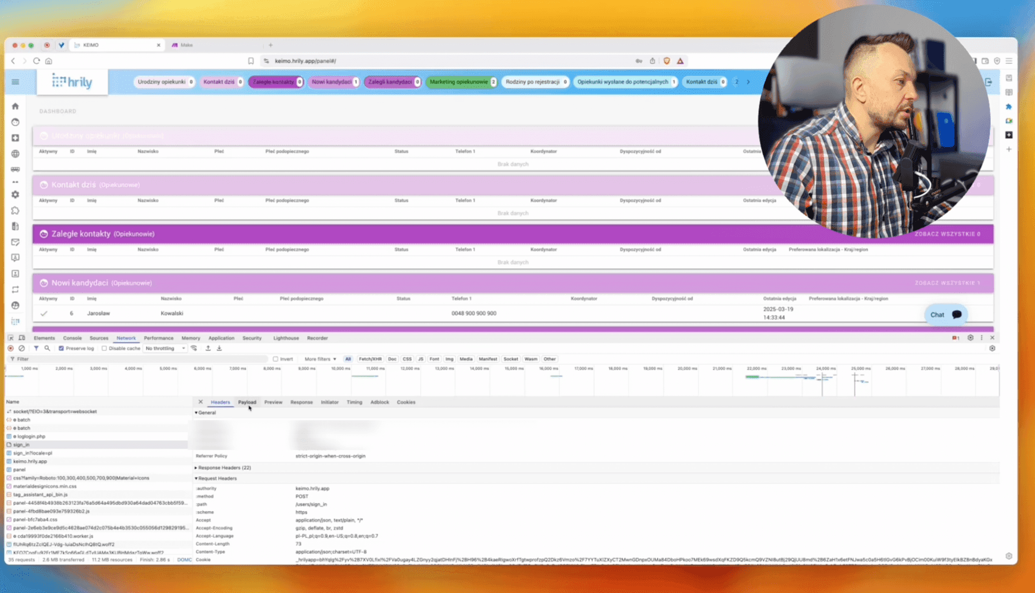Select the sign_in?locale=pl request row
Screen dimensions: 1035x593
(x=97, y=453)
